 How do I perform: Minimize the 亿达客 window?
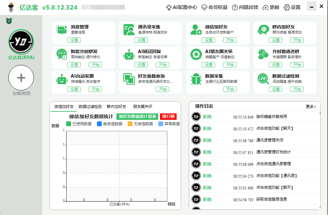pyautogui.click(x=311, y=6)
